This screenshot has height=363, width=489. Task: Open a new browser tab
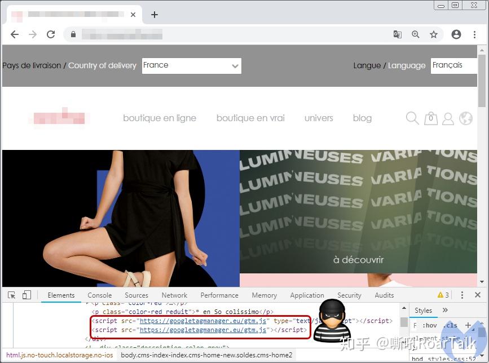[x=155, y=15]
